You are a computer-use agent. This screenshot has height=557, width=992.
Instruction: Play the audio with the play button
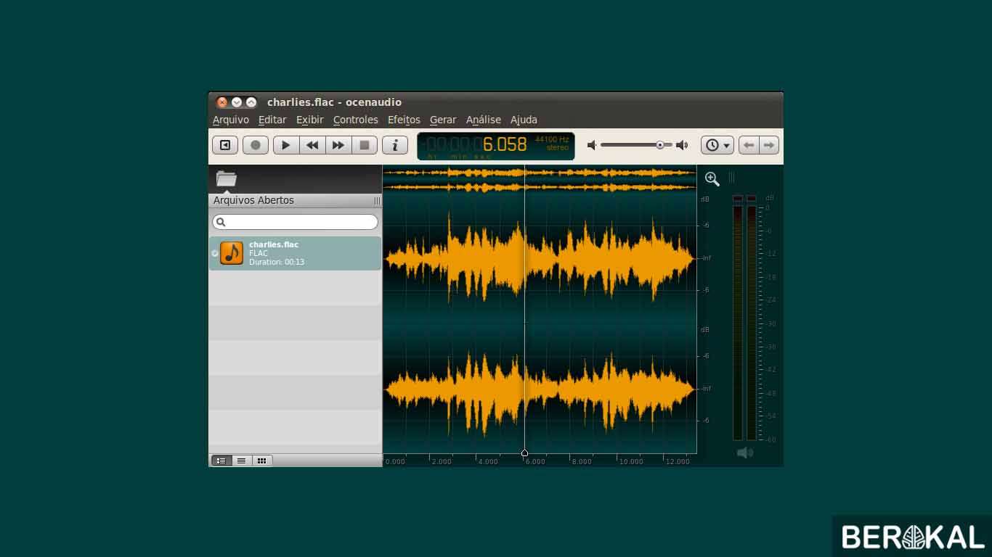[286, 145]
